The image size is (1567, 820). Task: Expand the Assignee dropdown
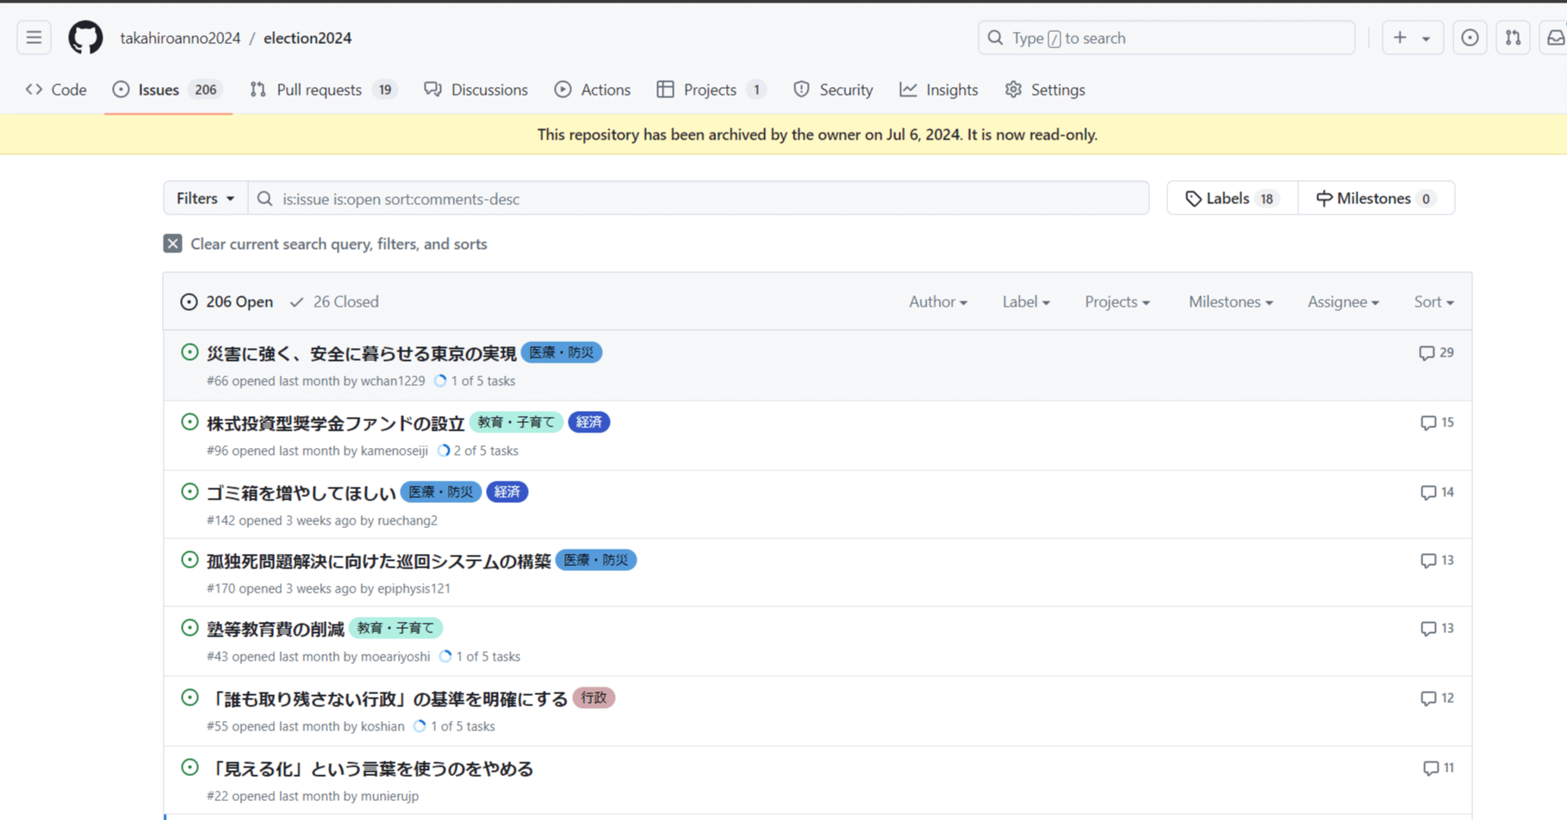pyautogui.click(x=1342, y=301)
